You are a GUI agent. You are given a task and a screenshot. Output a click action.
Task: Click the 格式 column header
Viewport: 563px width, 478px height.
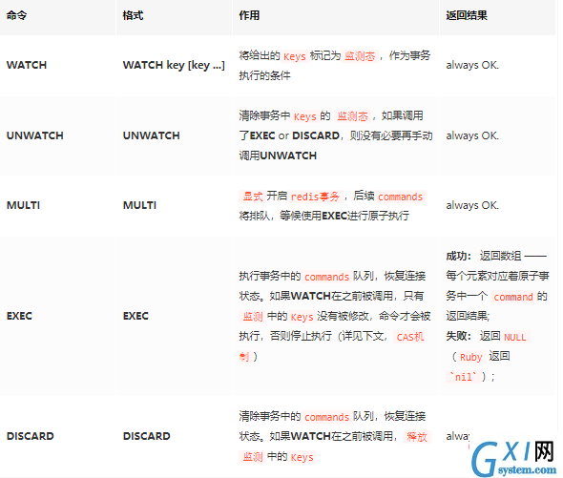point(133,15)
